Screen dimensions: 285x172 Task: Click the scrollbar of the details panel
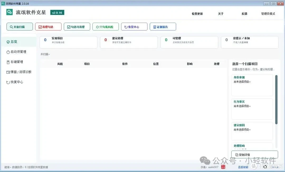(276, 100)
